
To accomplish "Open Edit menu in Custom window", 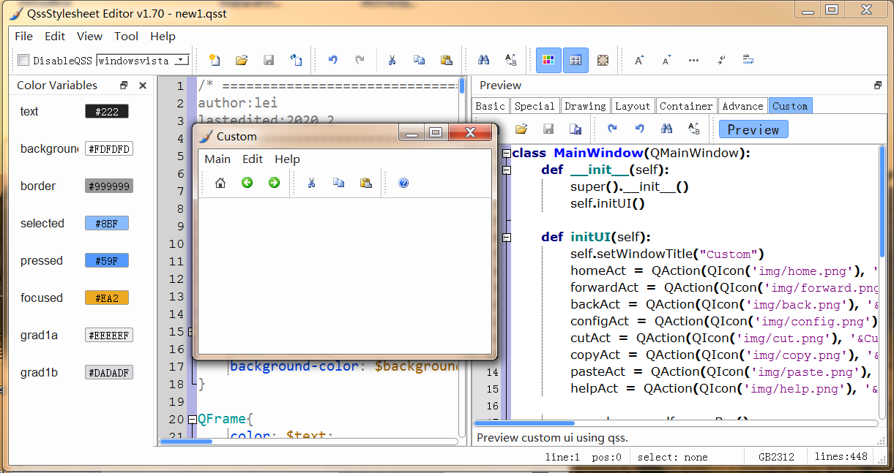I will 253,159.
